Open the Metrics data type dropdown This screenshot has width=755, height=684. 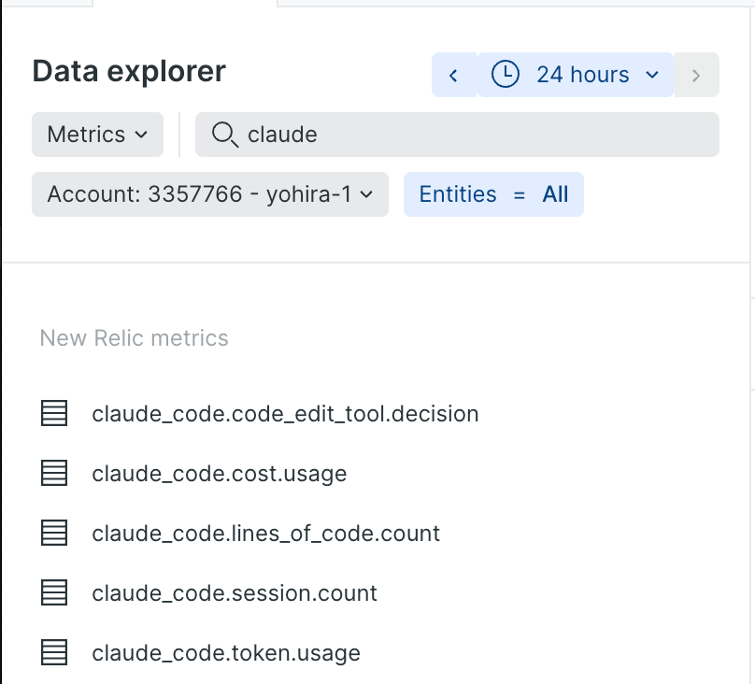[x=97, y=135]
